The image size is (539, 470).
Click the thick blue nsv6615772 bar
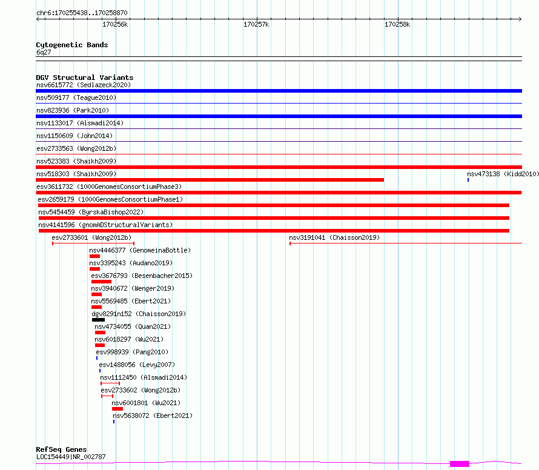tap(279, 91)
